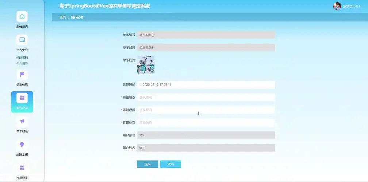Open 个人信息 under 个人中心
The width and height of the screenshot is (368, 182).
click(x=22, y=63)
